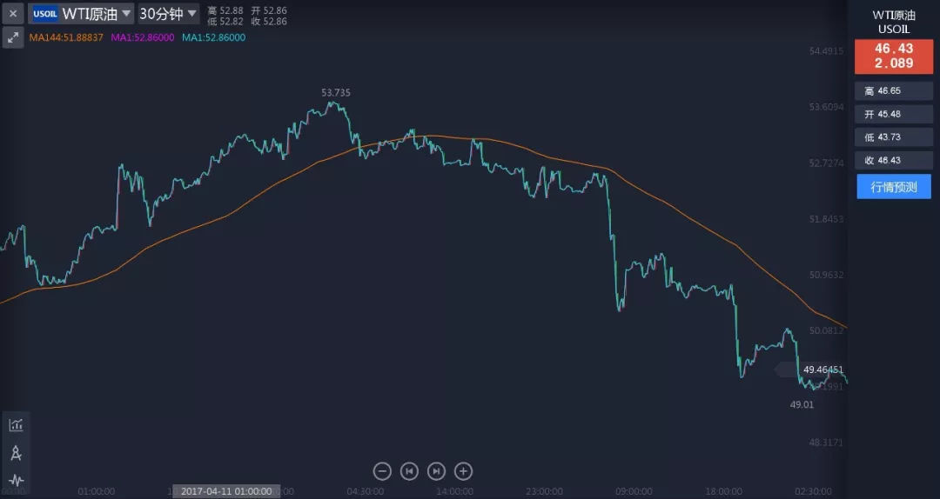Click the 2017-04-11 01:00:00 time marker
Image resolution: width=940 pixels, height=499 pixels.
tap(226, 491)
